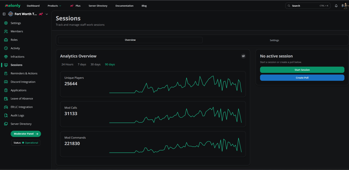Click the Activity clock icon

(x=6, y=48)
